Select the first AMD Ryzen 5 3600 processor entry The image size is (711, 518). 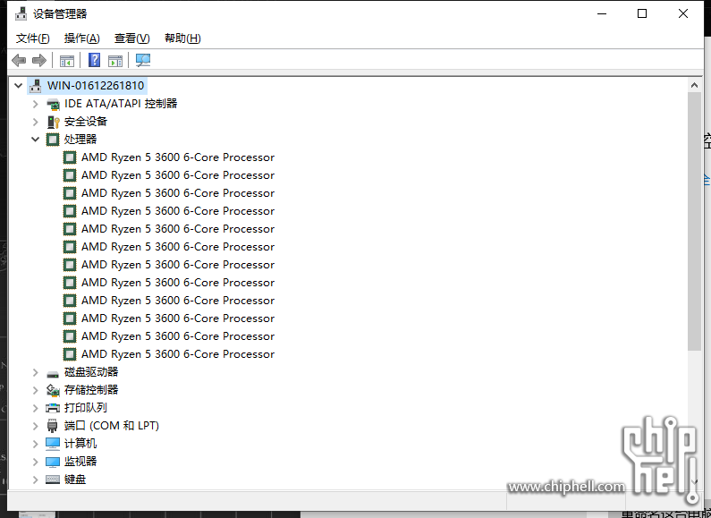178,157
